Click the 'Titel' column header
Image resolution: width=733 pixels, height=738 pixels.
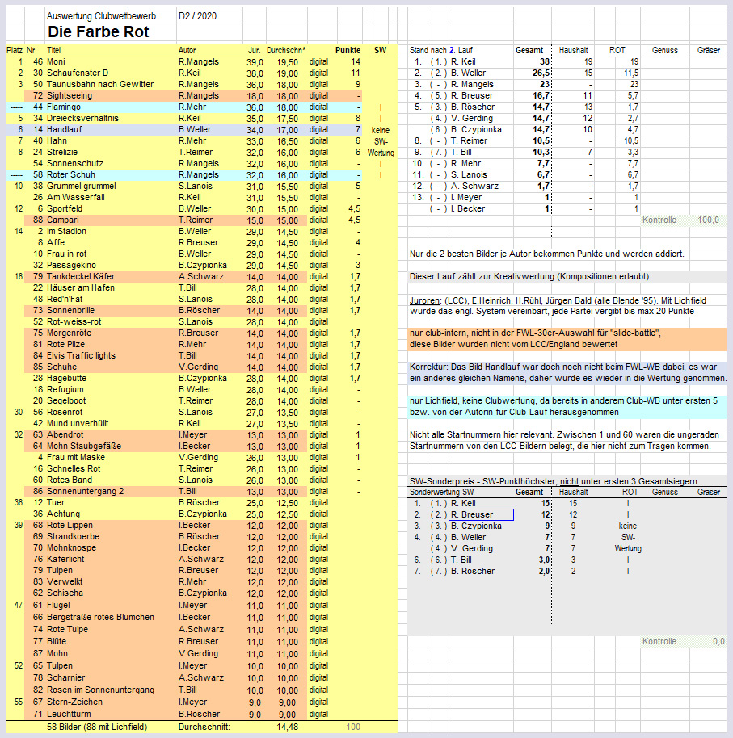(x=53, y=50)
